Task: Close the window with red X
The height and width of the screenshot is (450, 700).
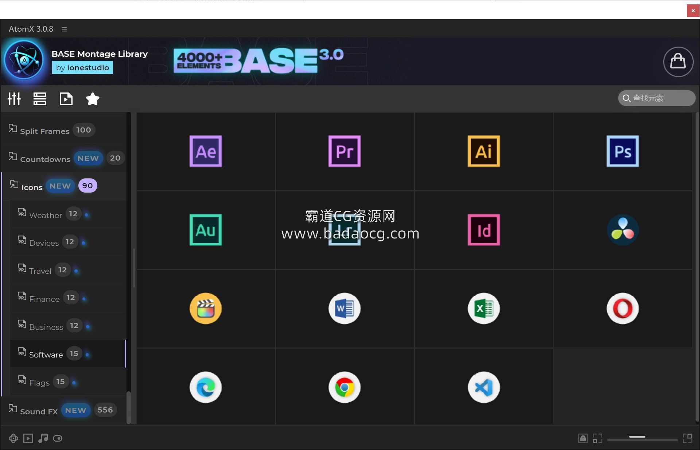Action: coord(693,11)
